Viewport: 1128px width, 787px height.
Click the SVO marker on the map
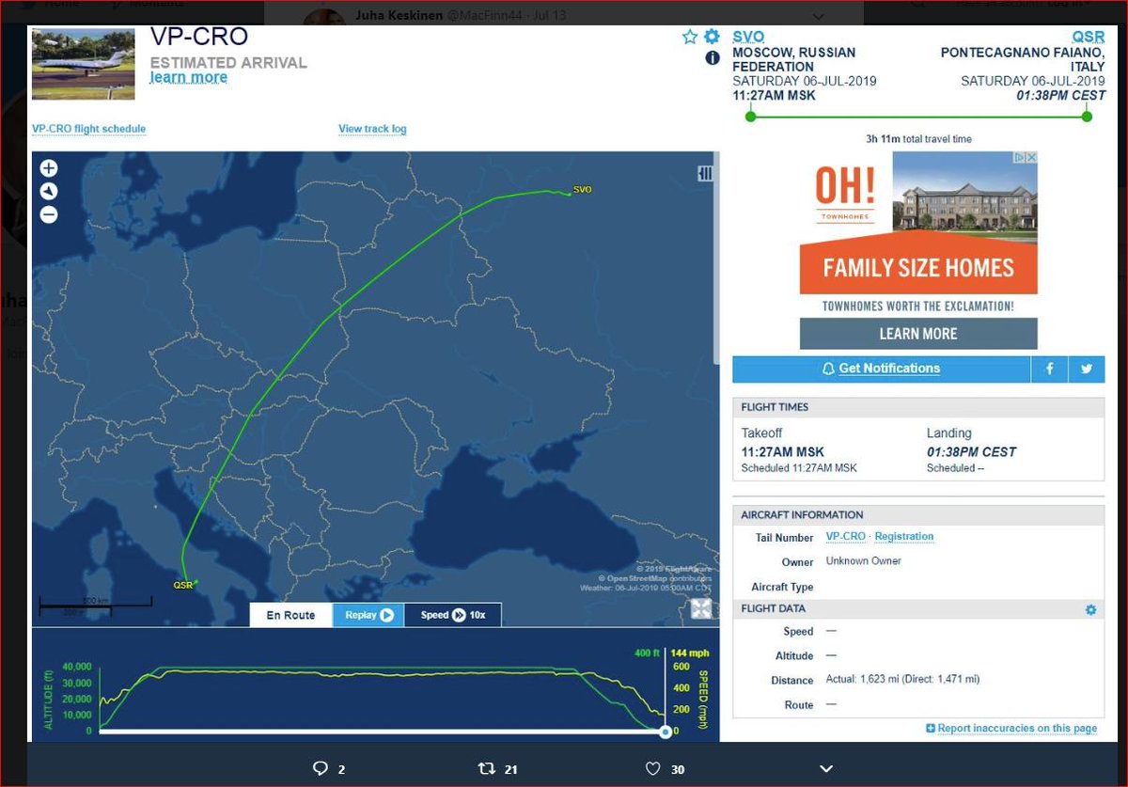(x=582, y=190)
